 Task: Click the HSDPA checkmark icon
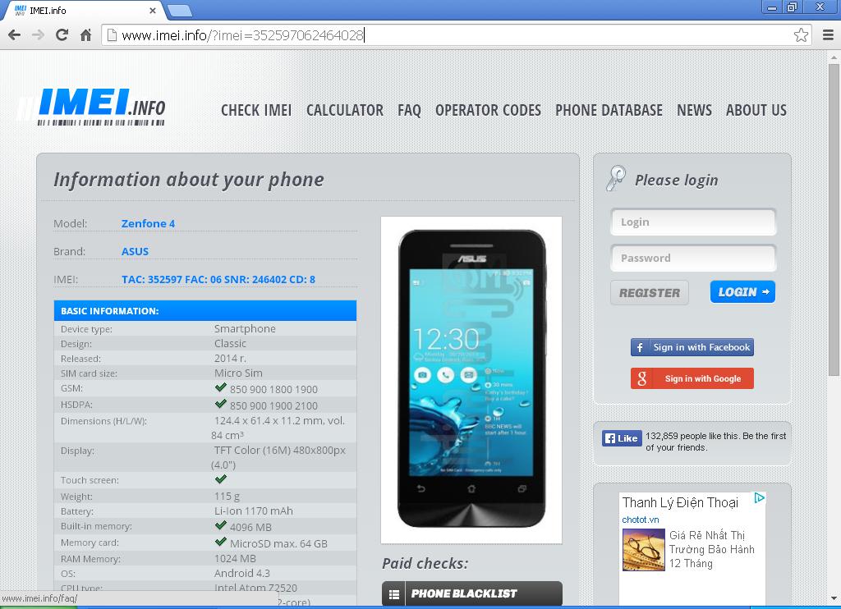pyautogui.click(x=220, y=404)
